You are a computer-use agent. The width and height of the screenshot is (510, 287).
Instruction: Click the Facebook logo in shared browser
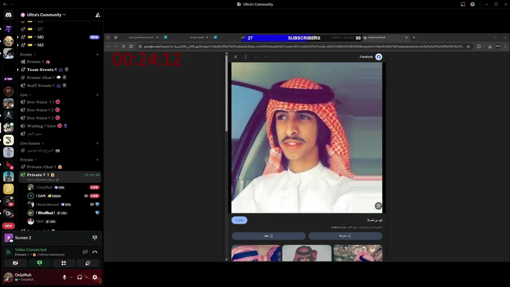click(x=379, y=57)
